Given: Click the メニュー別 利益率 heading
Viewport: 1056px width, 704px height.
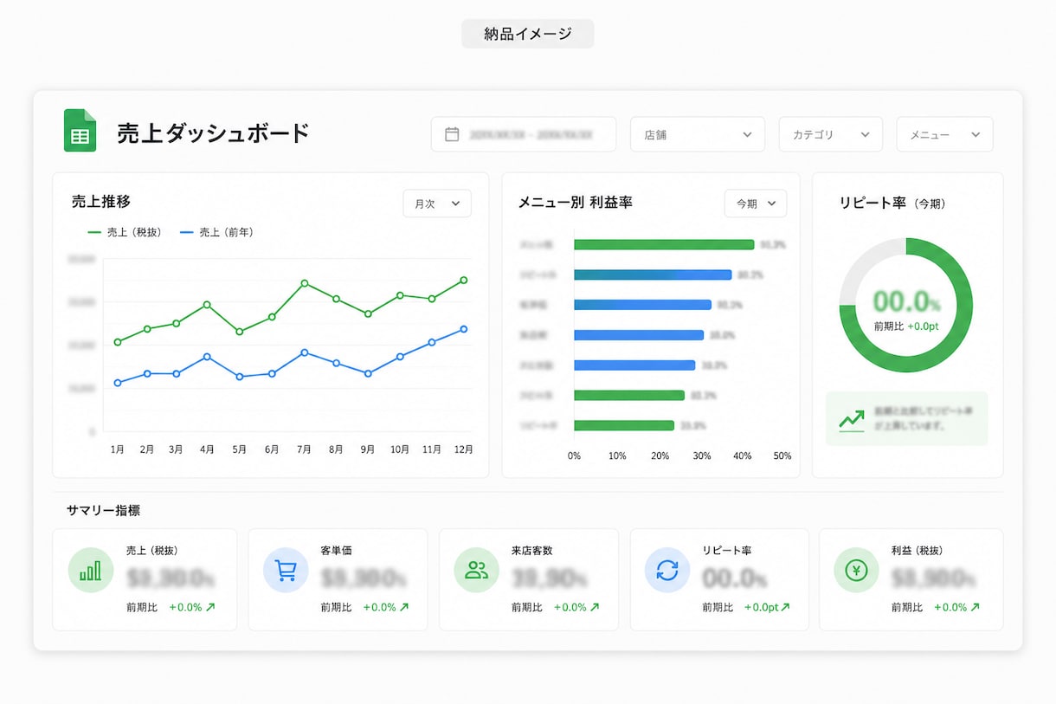Looking at the screenshot, I should 575,202.
